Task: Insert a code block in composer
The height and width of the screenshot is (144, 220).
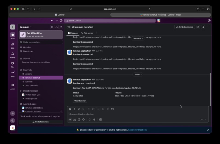Action: tap(112, 109)
